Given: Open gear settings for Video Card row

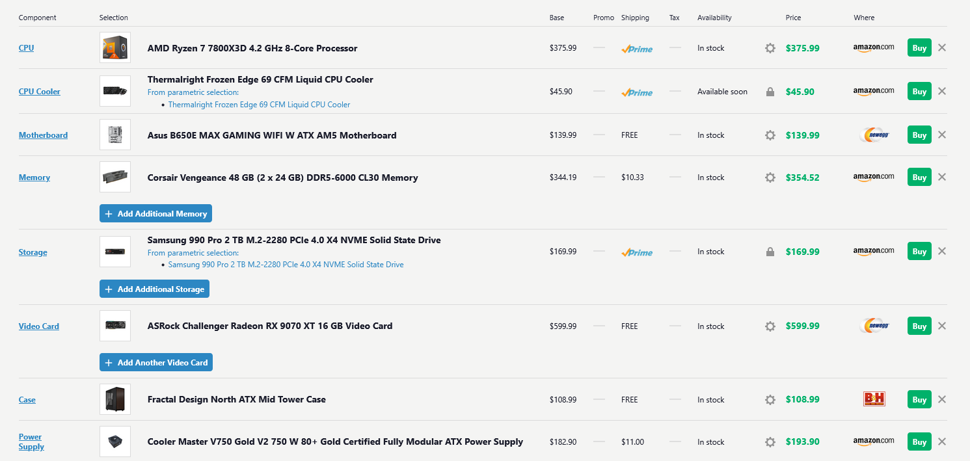Looking at the screenshot, I should tap(770, 326).
